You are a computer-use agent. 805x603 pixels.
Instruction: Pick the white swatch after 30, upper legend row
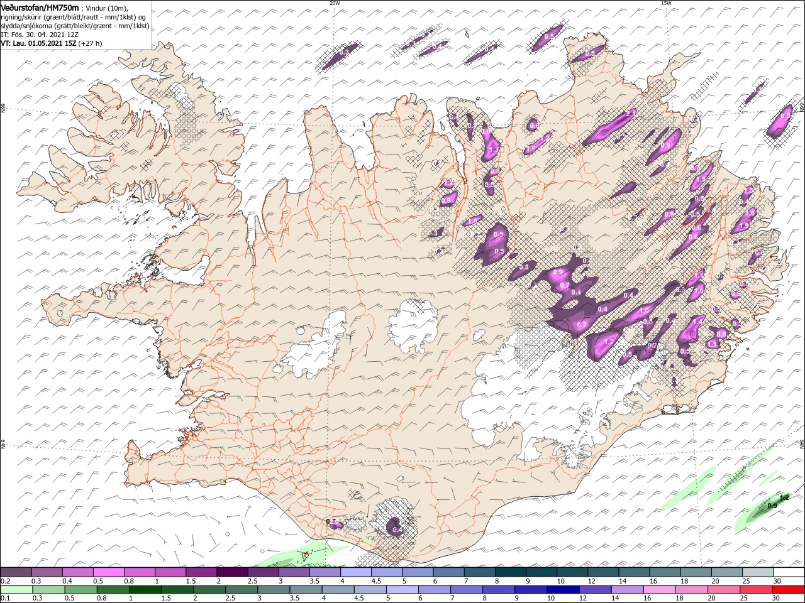pos(789,572)
